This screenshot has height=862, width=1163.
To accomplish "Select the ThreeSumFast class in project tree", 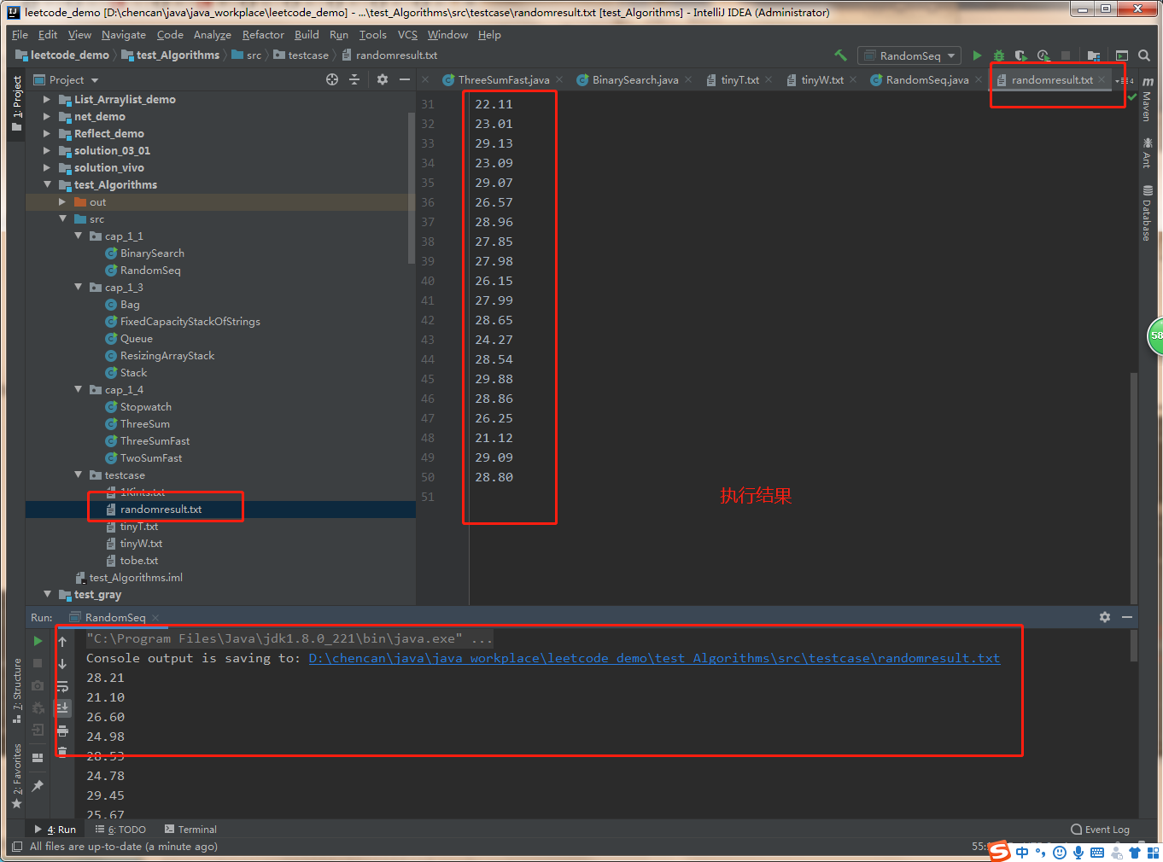I will (155, 441).
